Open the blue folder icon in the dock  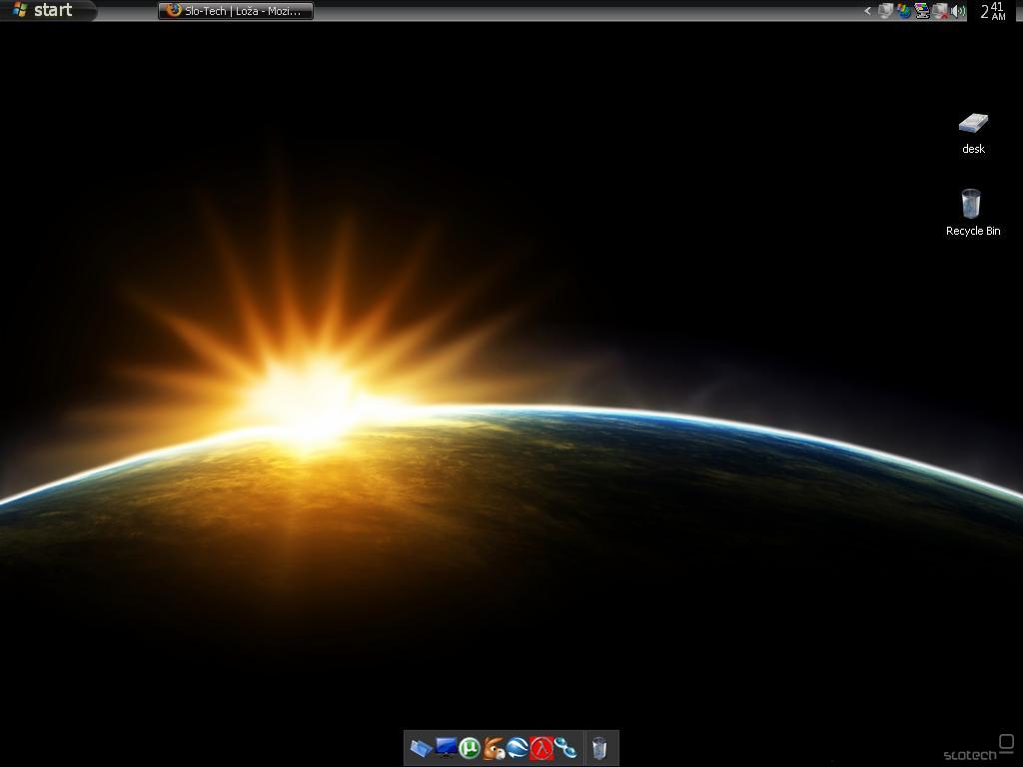[x=422, y=748]
